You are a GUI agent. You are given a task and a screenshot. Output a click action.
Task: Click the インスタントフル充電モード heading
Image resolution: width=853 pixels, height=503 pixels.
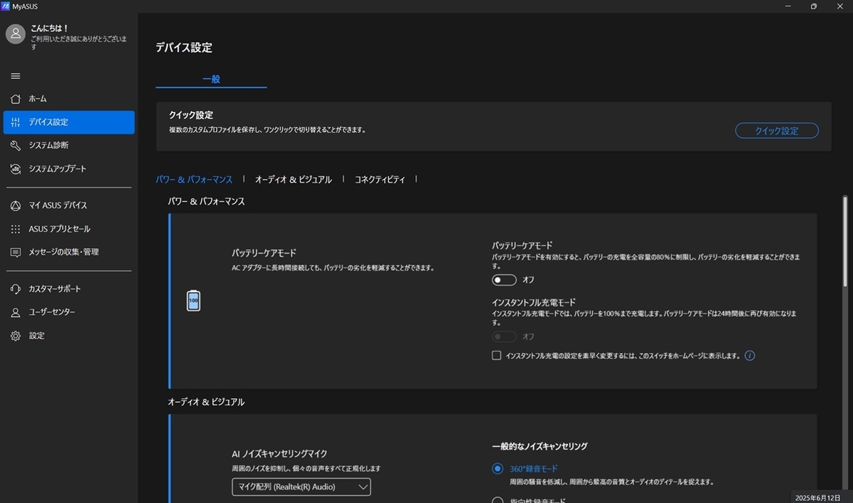coord(534,302)
